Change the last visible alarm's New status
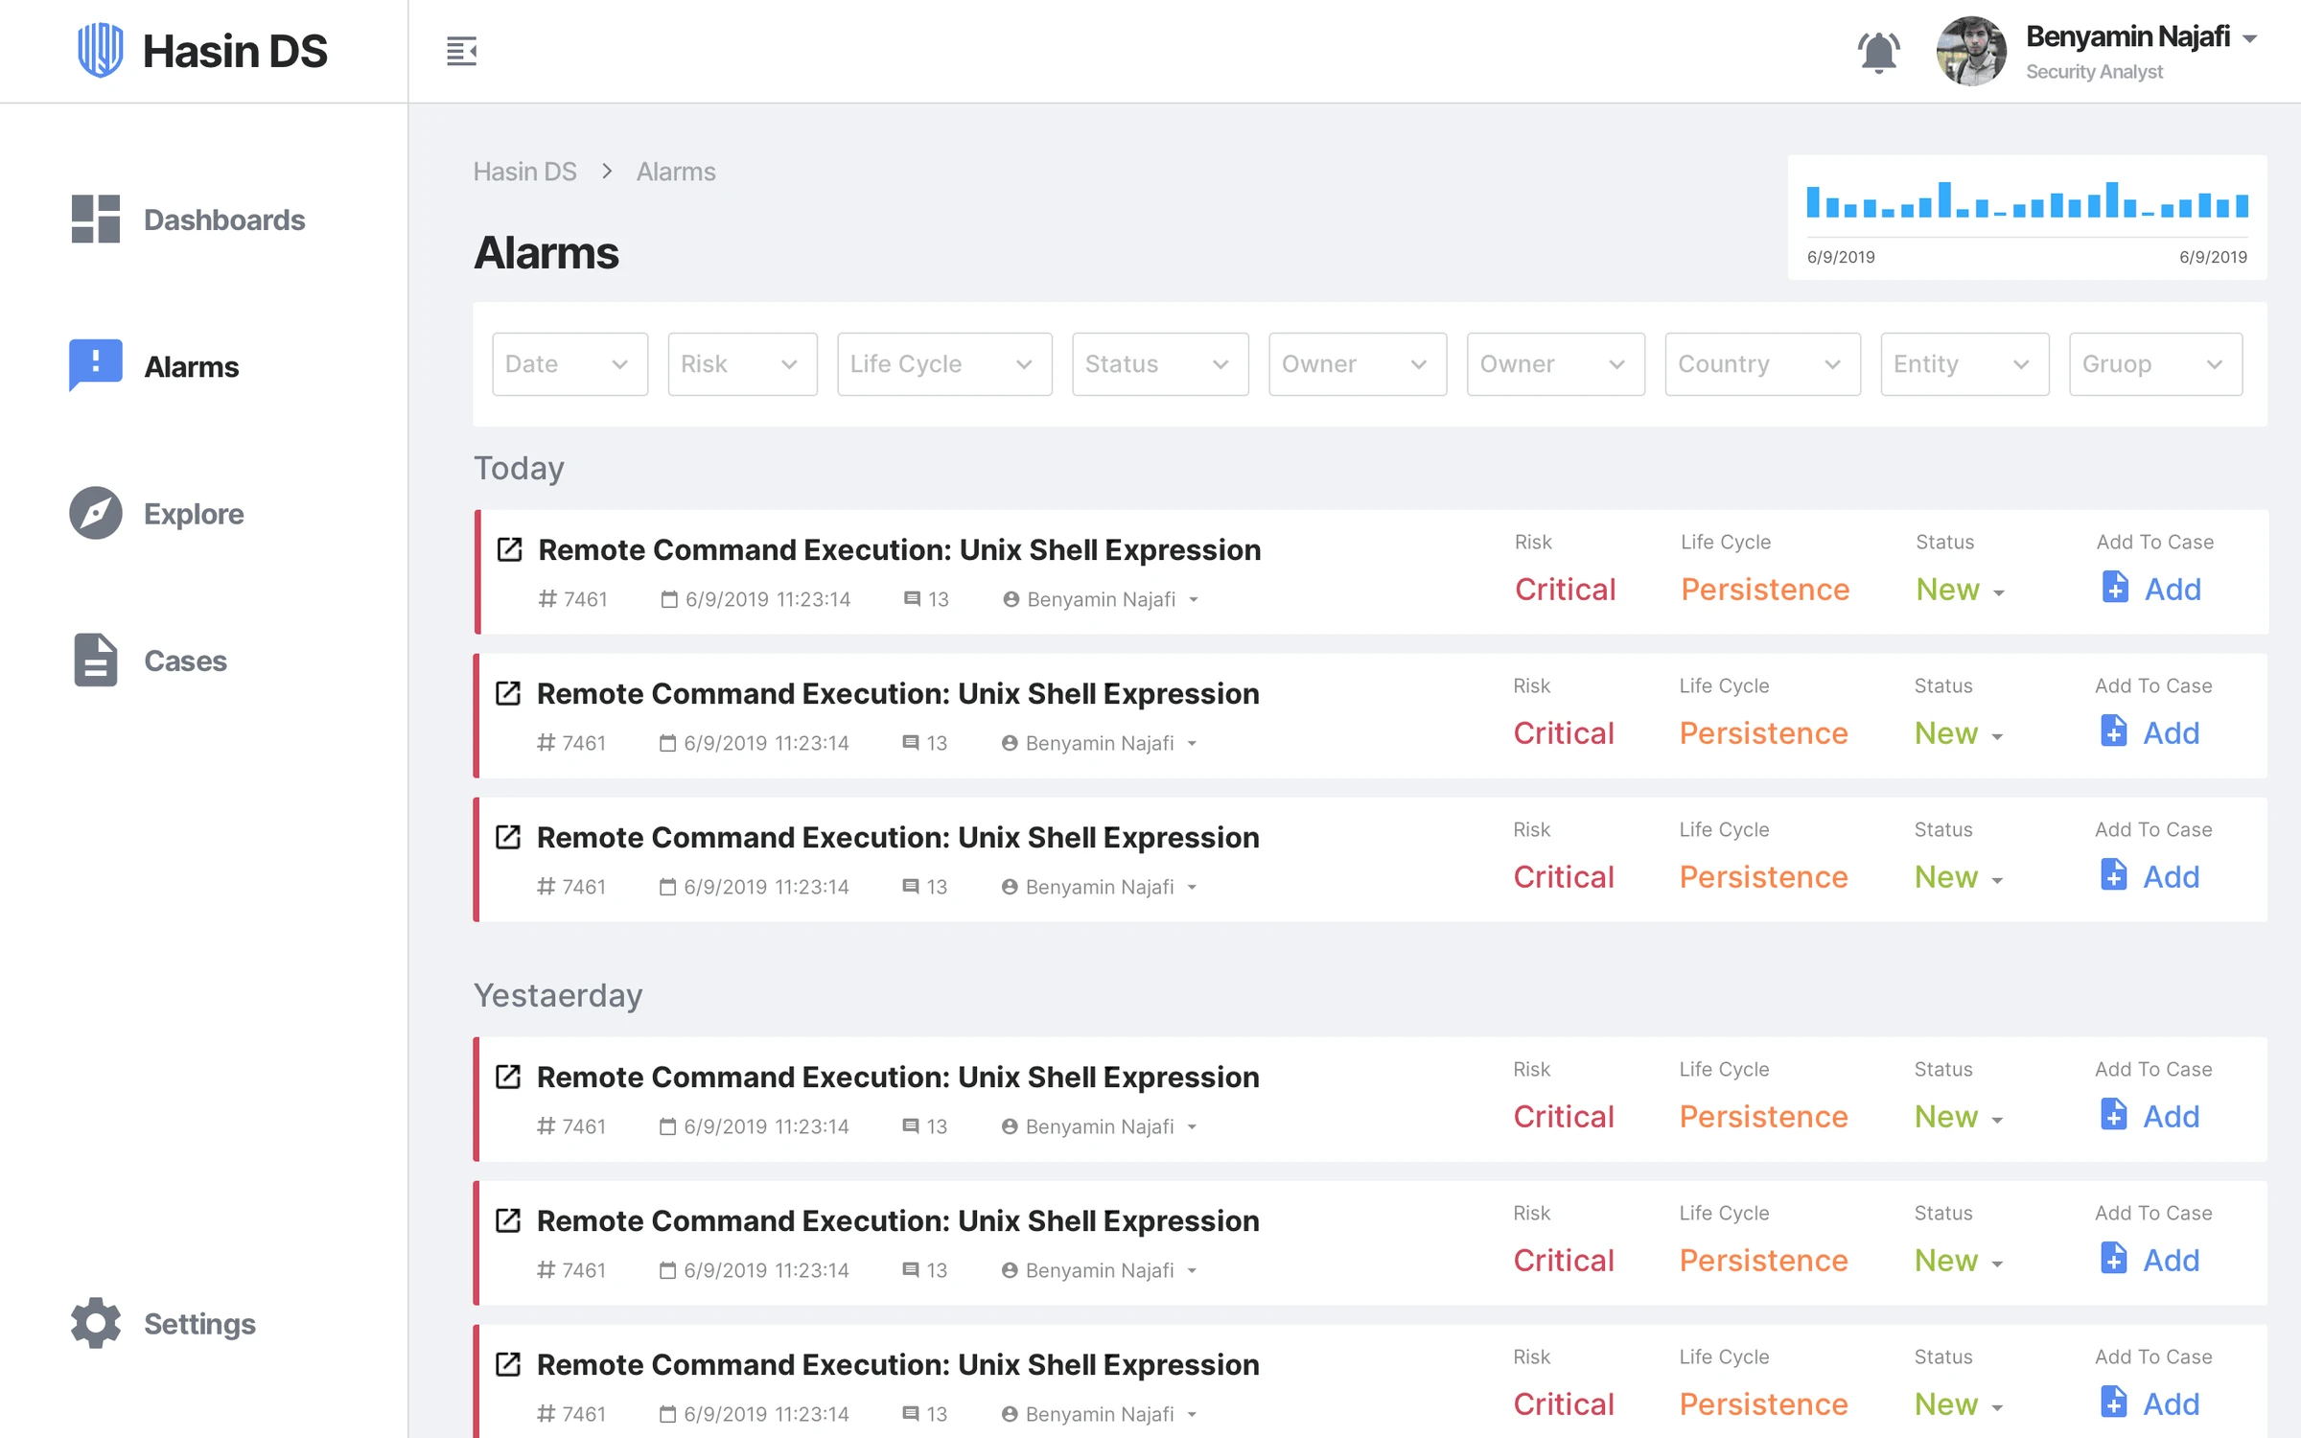Screen dimensions: 2301x1438 coord(1959,1404)
